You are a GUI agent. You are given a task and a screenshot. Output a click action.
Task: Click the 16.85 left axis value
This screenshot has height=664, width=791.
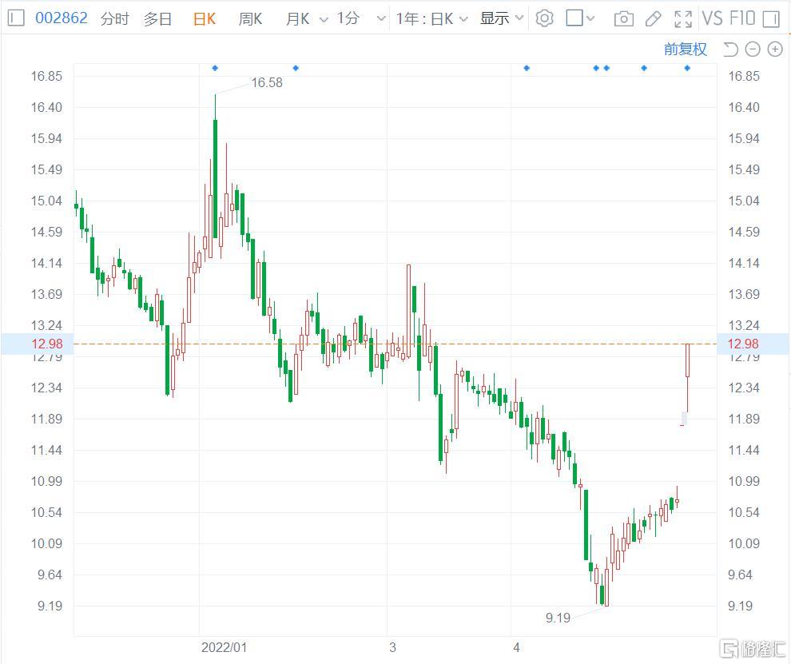coord(46,76)
